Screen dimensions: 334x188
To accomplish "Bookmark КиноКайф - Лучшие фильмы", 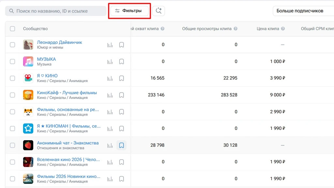I will tap(121, 95).
